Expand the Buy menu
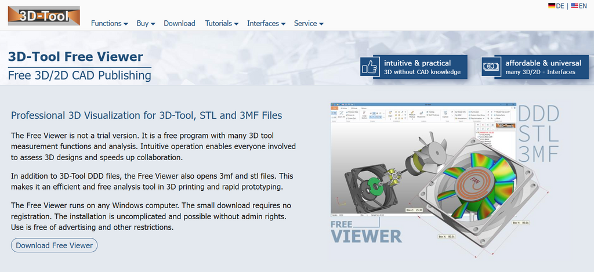594x272 pixels. [x=146, y=23]
